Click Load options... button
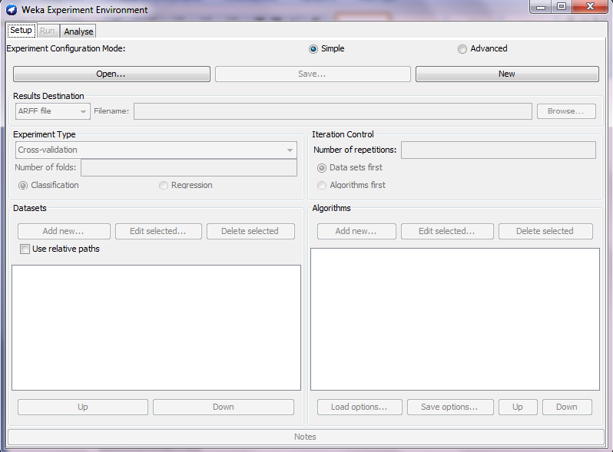Screen dimensions: 613x452 [x=360, y=407]
